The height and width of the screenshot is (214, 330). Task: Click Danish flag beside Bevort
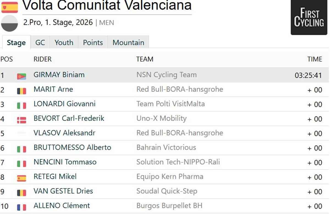coord(21,120)
